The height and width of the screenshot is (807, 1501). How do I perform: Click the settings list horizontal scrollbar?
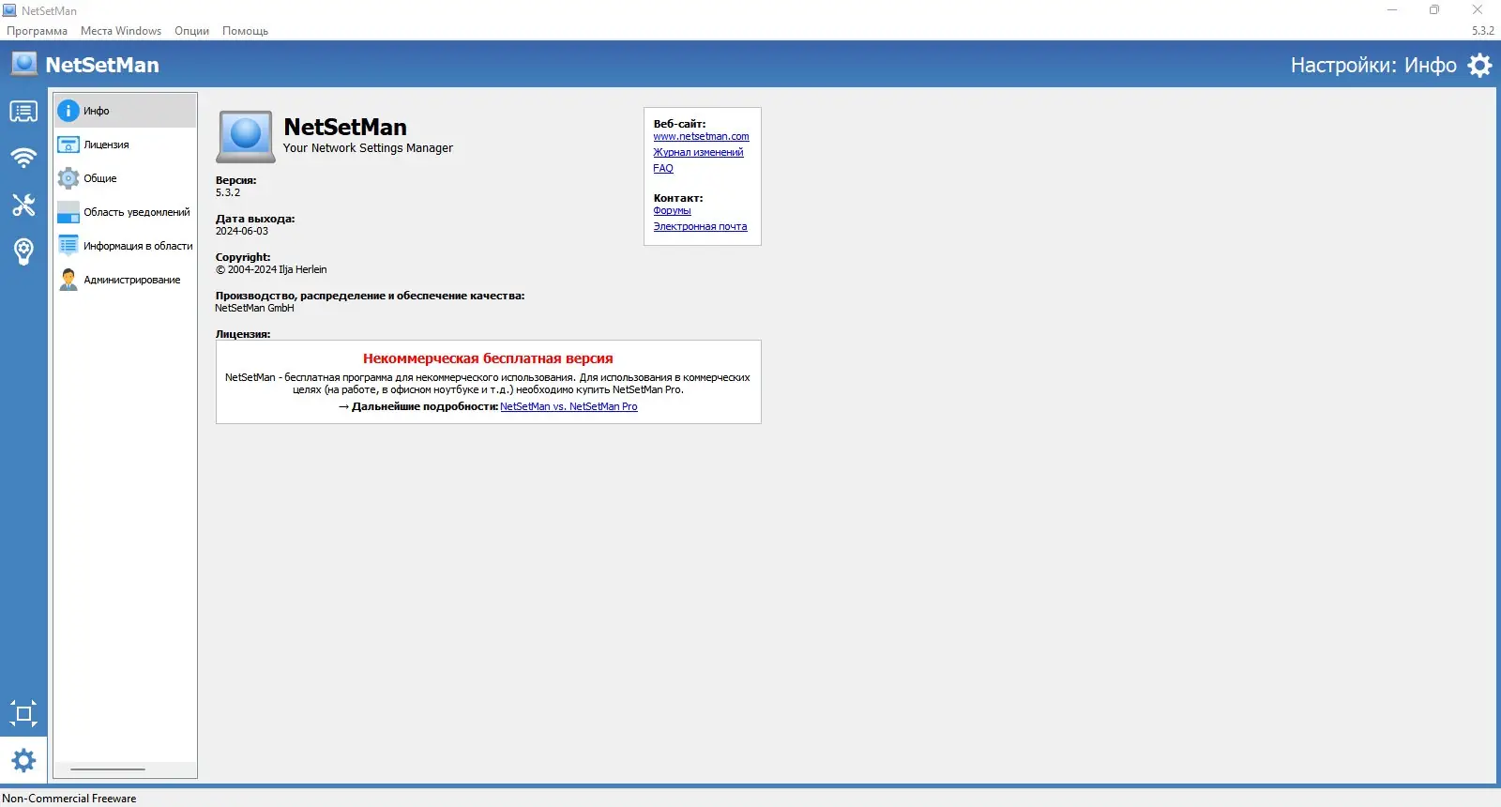(108, 769)
